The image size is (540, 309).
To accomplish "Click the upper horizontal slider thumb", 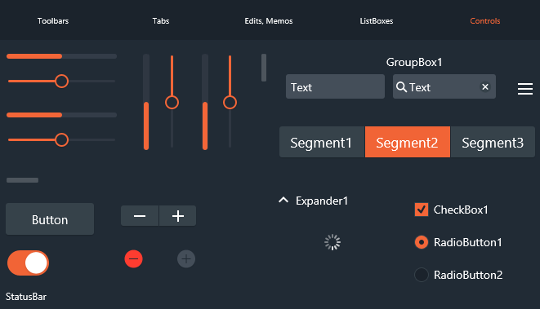I will [61, 81].
